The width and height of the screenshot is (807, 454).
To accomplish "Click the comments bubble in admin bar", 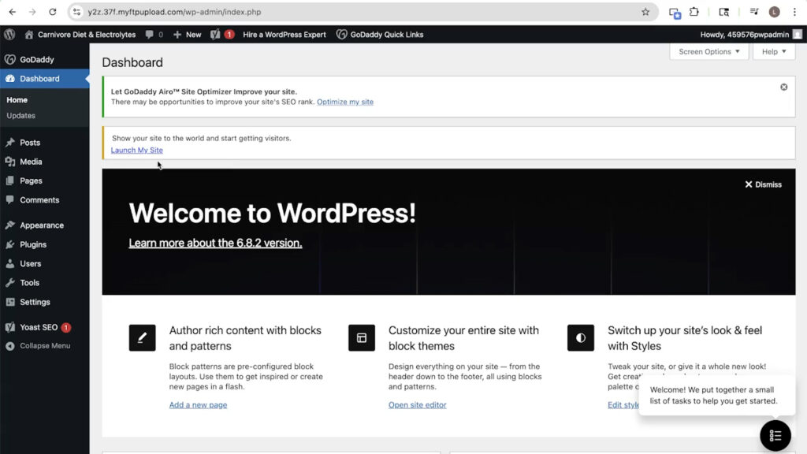I will 154,35.
